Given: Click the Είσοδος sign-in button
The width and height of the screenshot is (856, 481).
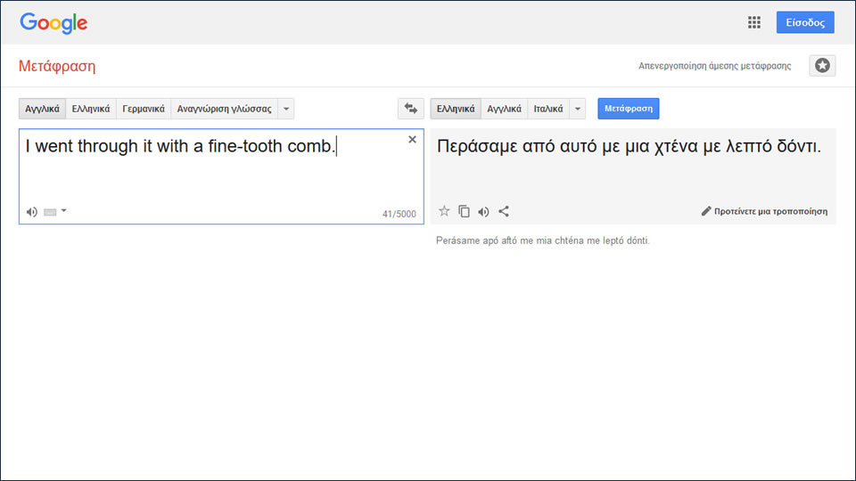Looking at the screenshot, I should 805,22.
